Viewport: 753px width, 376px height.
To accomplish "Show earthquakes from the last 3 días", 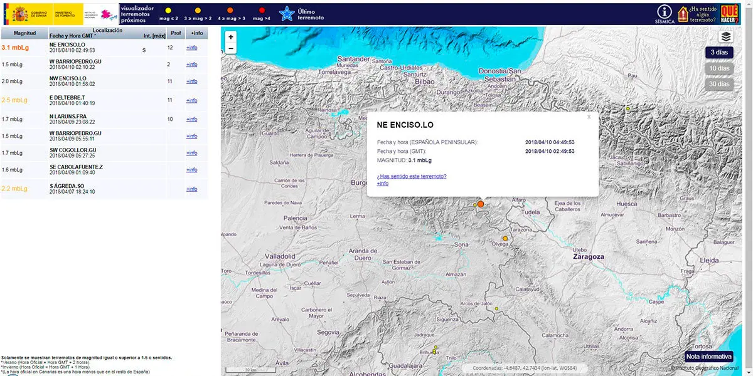I will point(720,53).
